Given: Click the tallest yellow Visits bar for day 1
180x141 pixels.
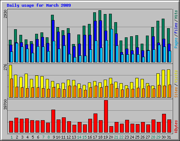Looking at the screenshot, I should [x=10, y=72].
